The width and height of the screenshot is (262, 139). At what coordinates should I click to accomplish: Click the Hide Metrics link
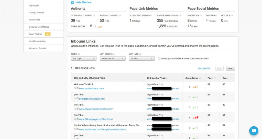pyautogui.click(x=83, y=2)
